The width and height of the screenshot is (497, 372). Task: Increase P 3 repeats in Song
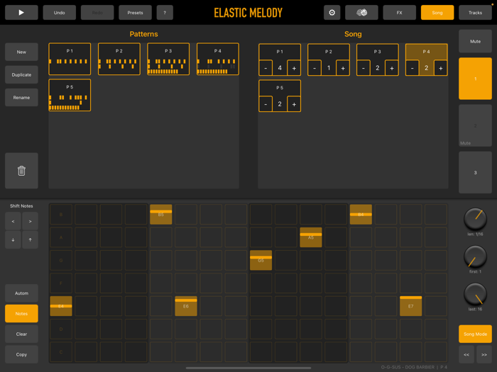click(x=392, y=68)
